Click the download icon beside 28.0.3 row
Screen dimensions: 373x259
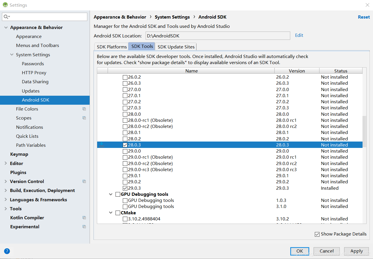101,145
